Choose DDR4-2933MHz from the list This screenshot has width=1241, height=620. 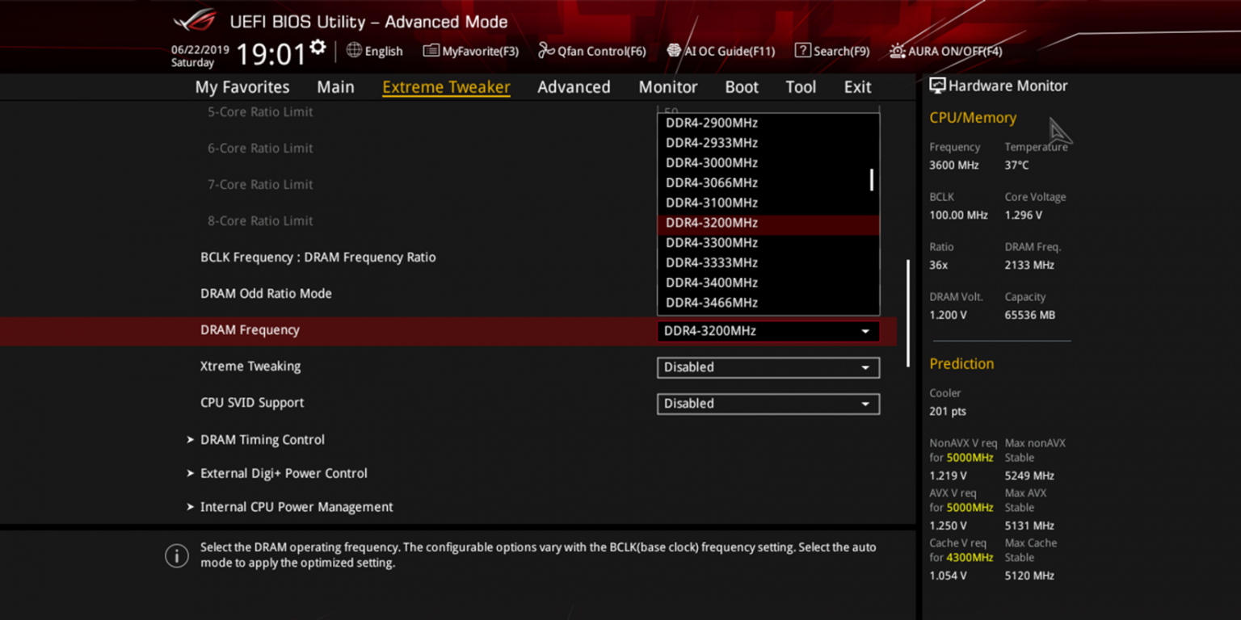coord(768,143)
